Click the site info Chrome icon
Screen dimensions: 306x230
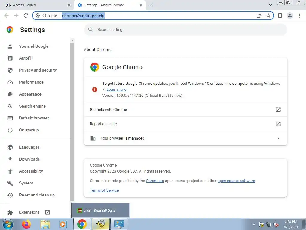38,16
